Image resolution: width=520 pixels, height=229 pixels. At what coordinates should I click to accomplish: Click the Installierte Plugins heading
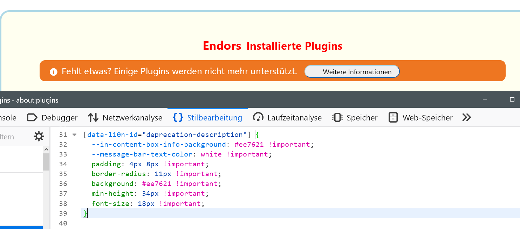point(294,46)
